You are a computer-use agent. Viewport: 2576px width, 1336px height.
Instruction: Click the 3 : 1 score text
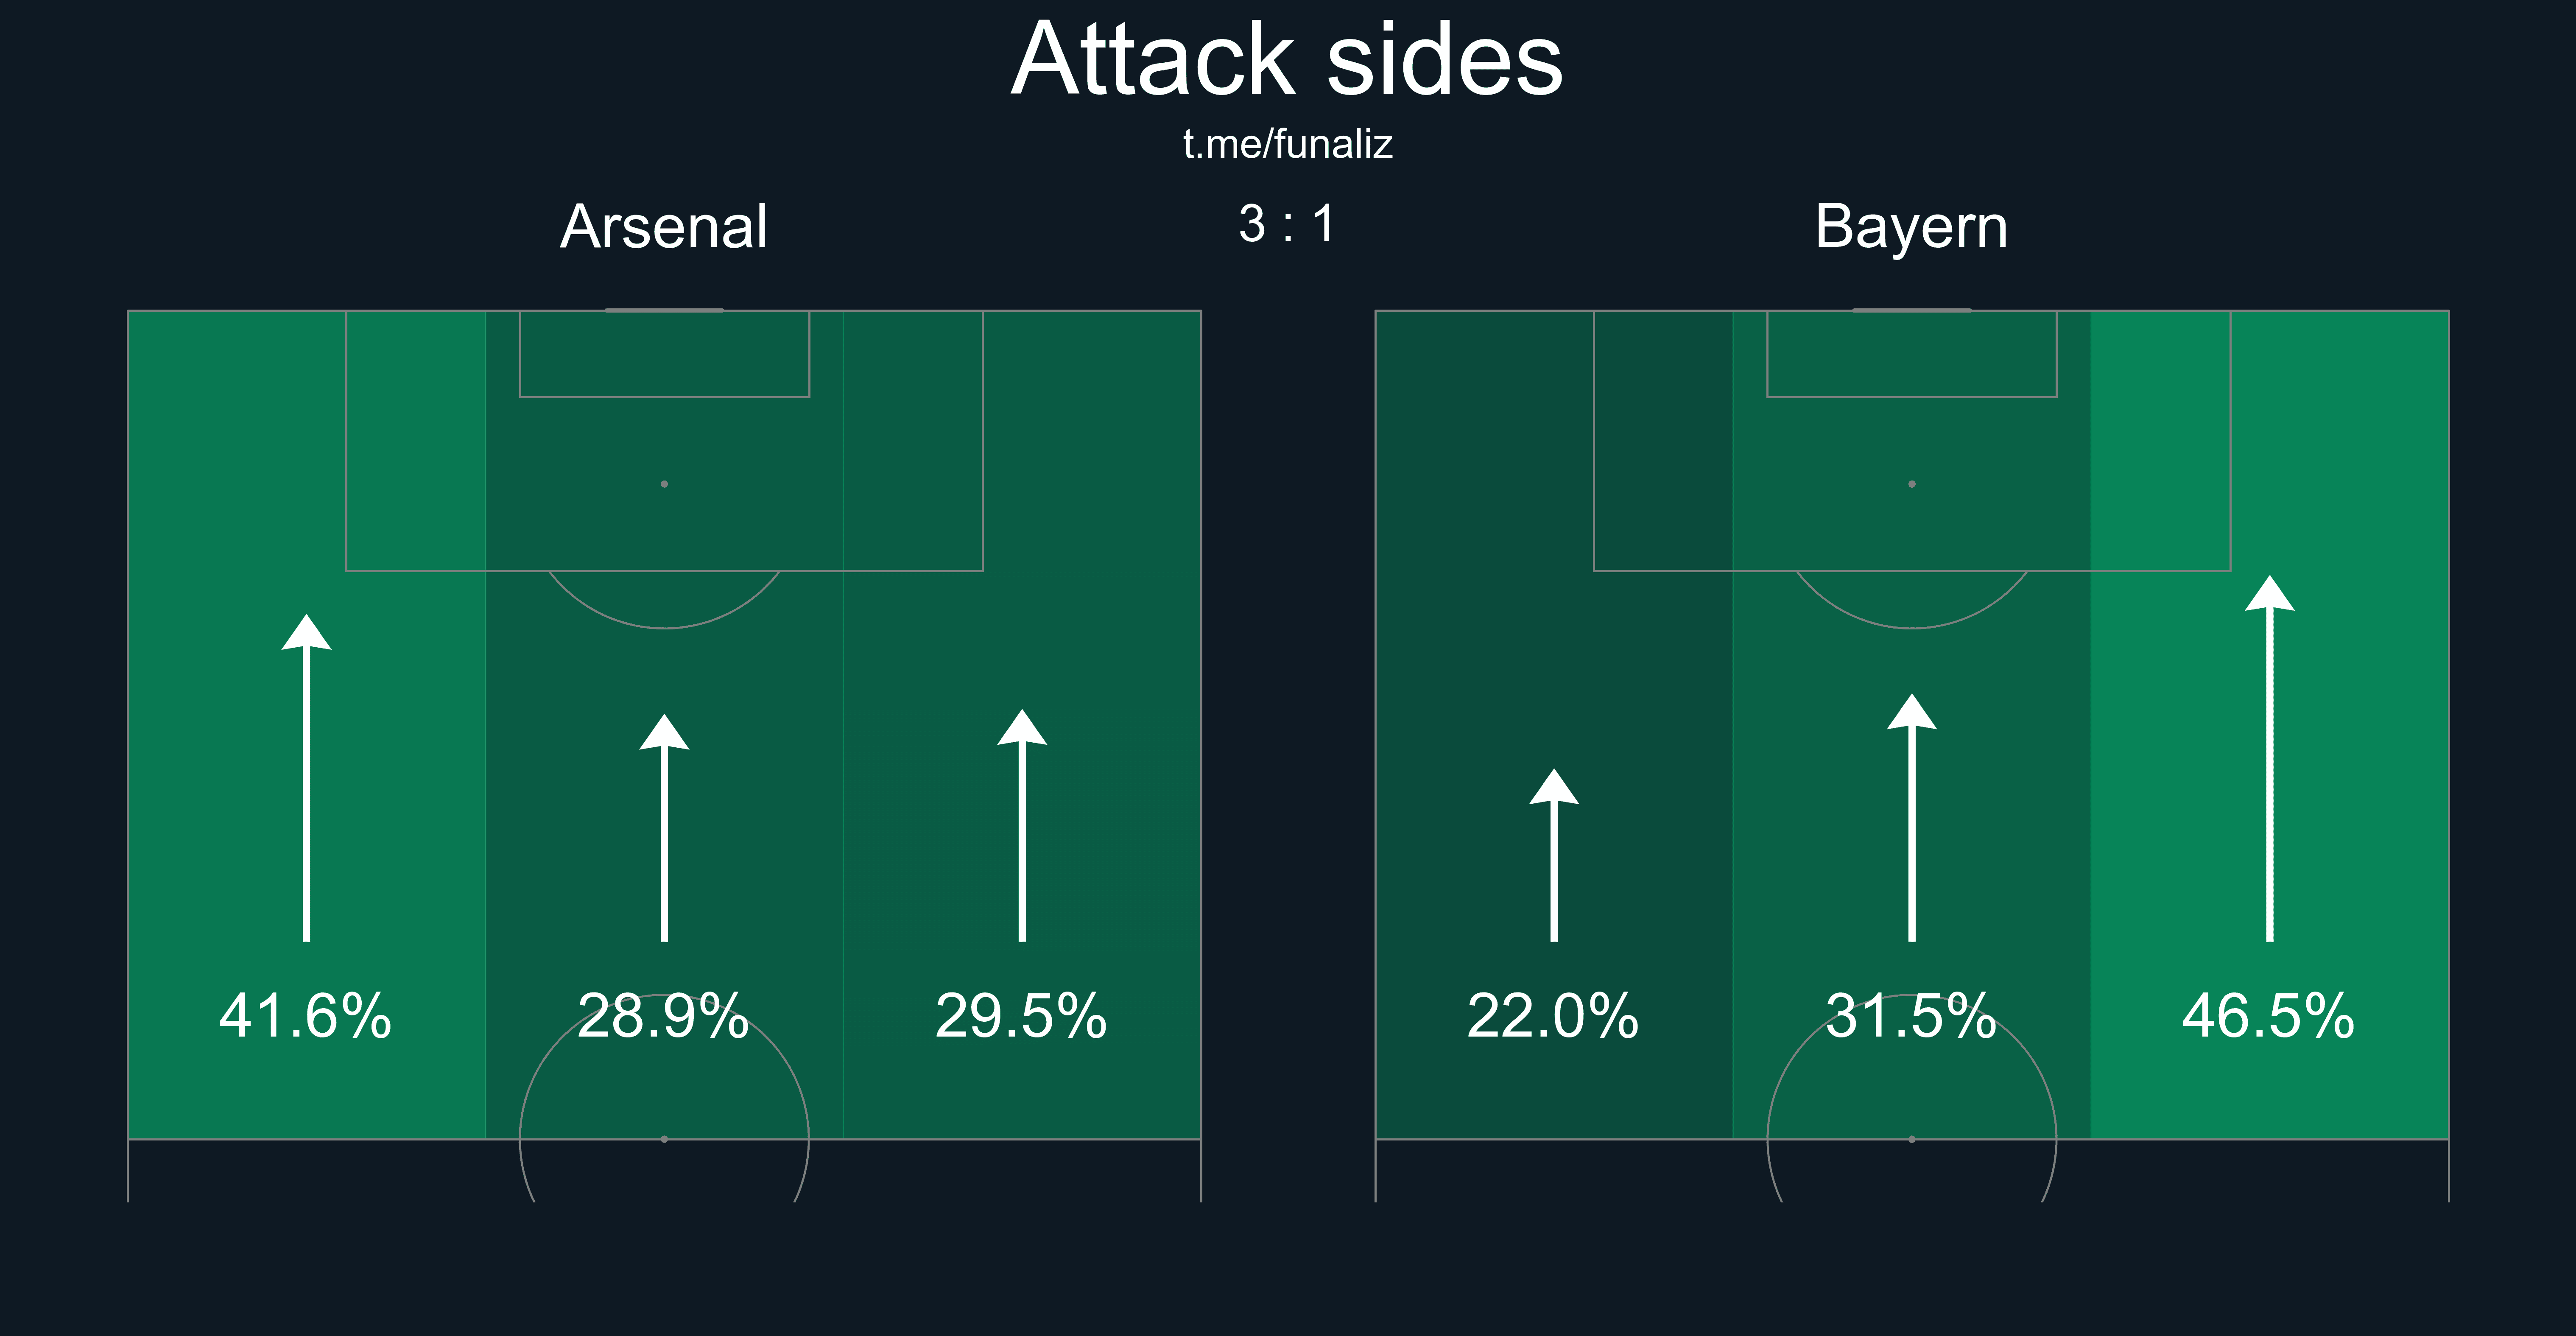pyautogui.click(x=1287, y=223)
